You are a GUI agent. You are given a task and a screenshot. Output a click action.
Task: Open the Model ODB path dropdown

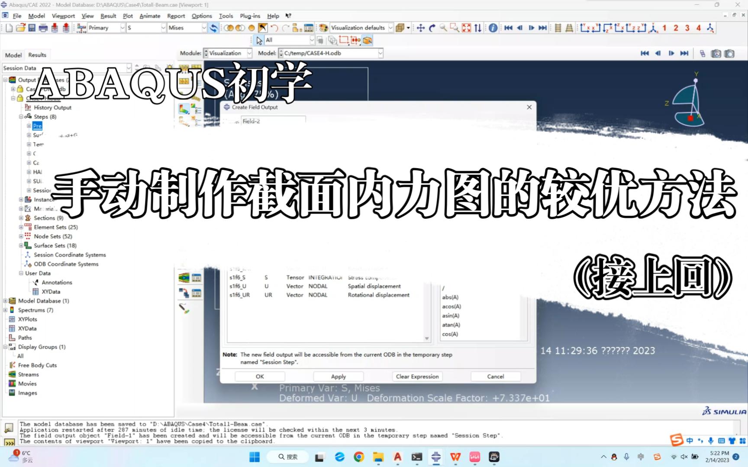click(x=380, y=53)
